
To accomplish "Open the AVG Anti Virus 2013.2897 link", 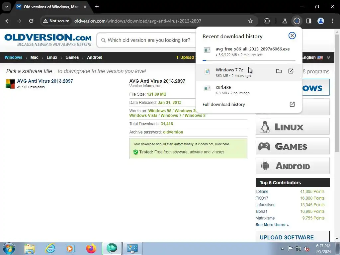I will 45,81.
